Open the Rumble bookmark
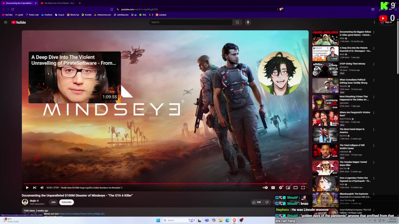Screen dimensions: 399x224 coord(87,15)
